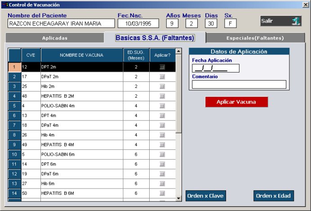Select the HEPATITIS B 6M name cell
This screenshot has width=311, height=211.
(x=82, y=193)
